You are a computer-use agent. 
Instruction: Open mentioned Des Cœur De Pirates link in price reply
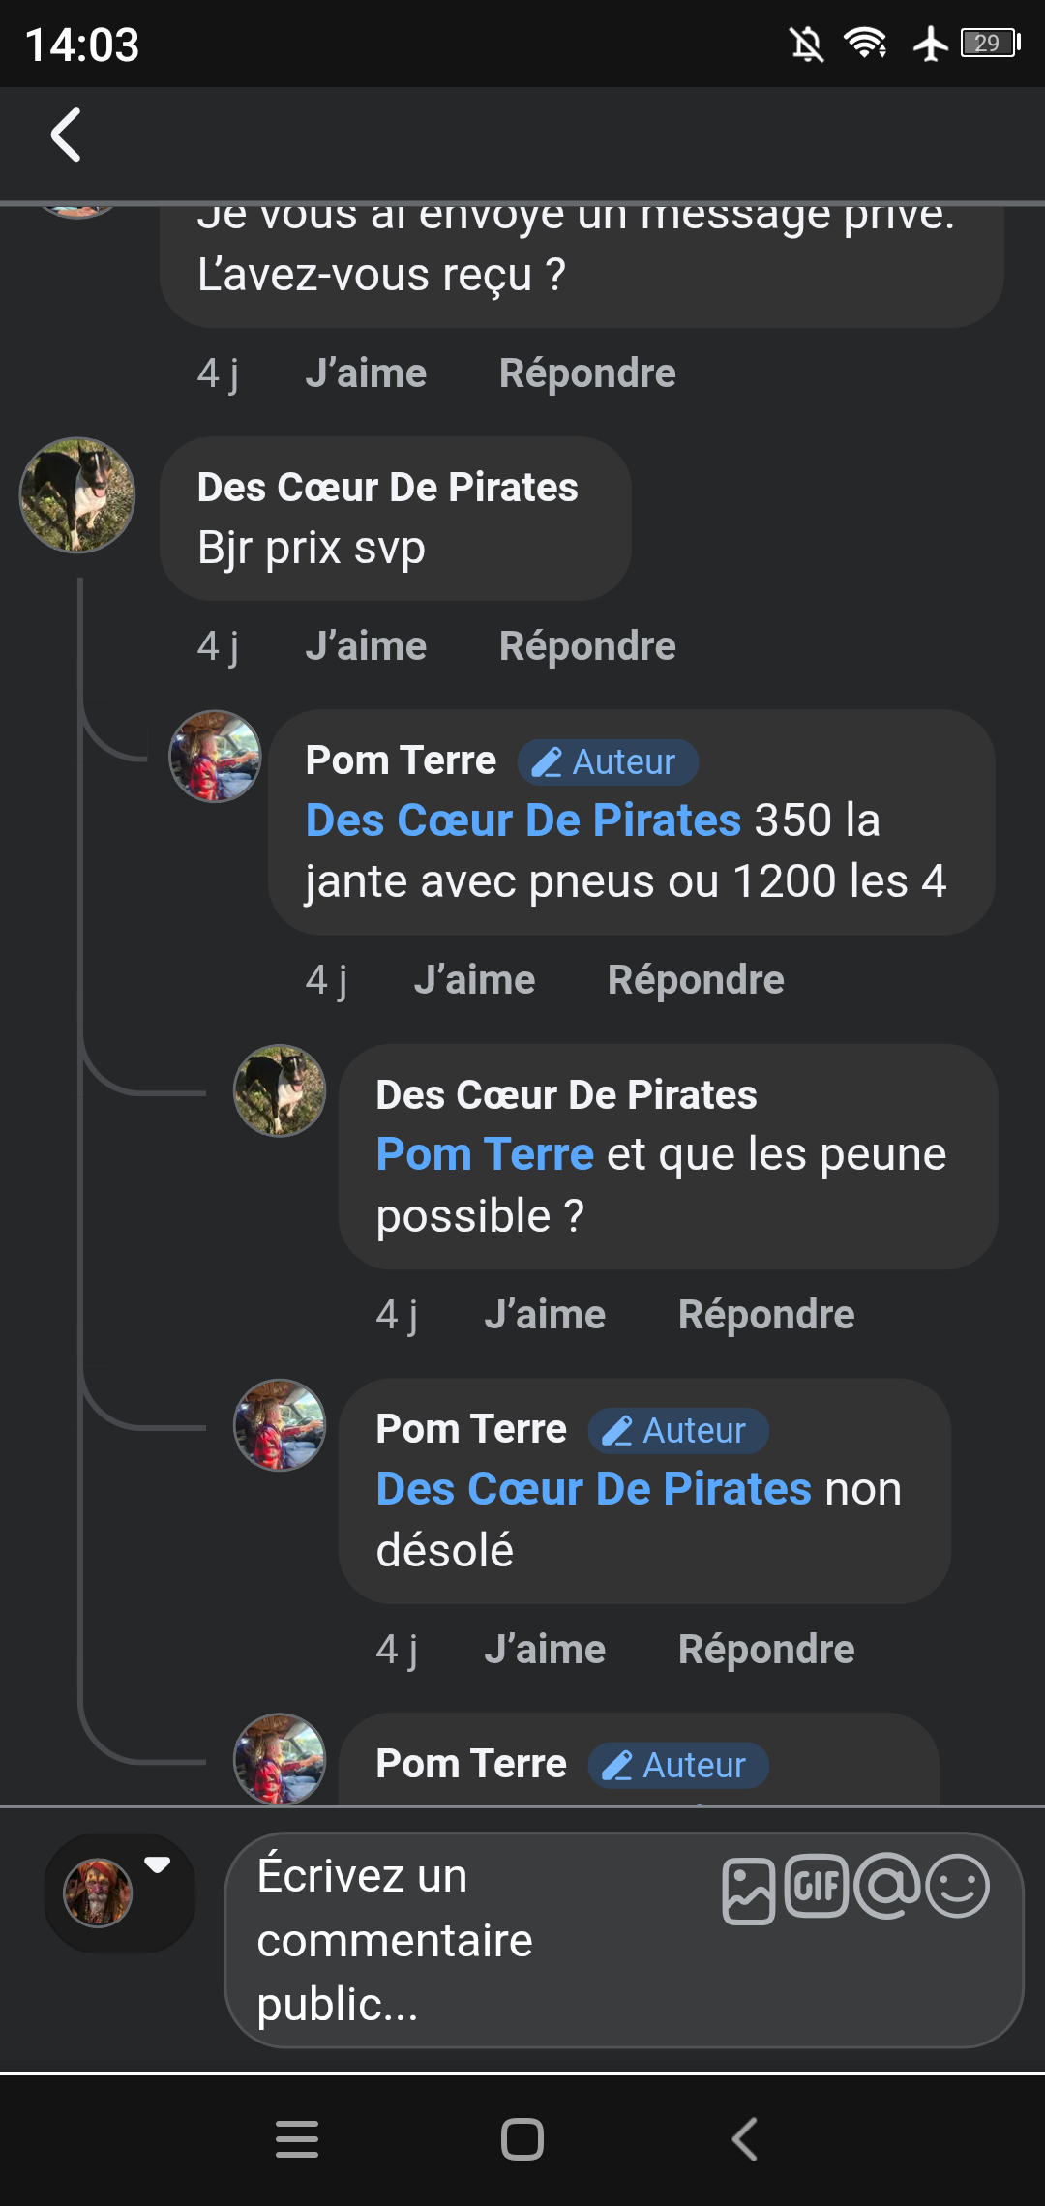522,820
